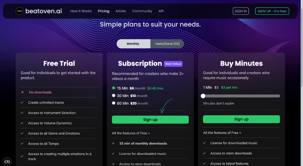The image size is (303, 166).
Task: Click the Buy Minutes slider handle
Action: coord(203,96)
